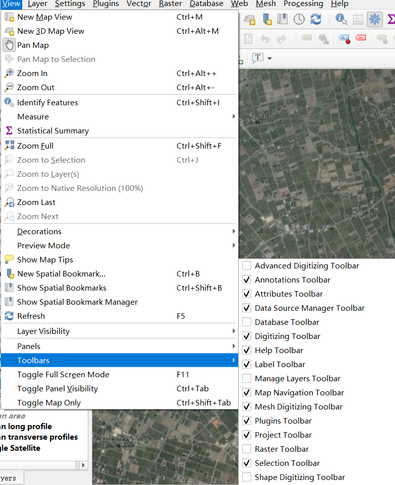Screen dimensions: 395x485
Task: Click the Show Spatial Bookmarks toolbar icon
Action: coord(282,19)
